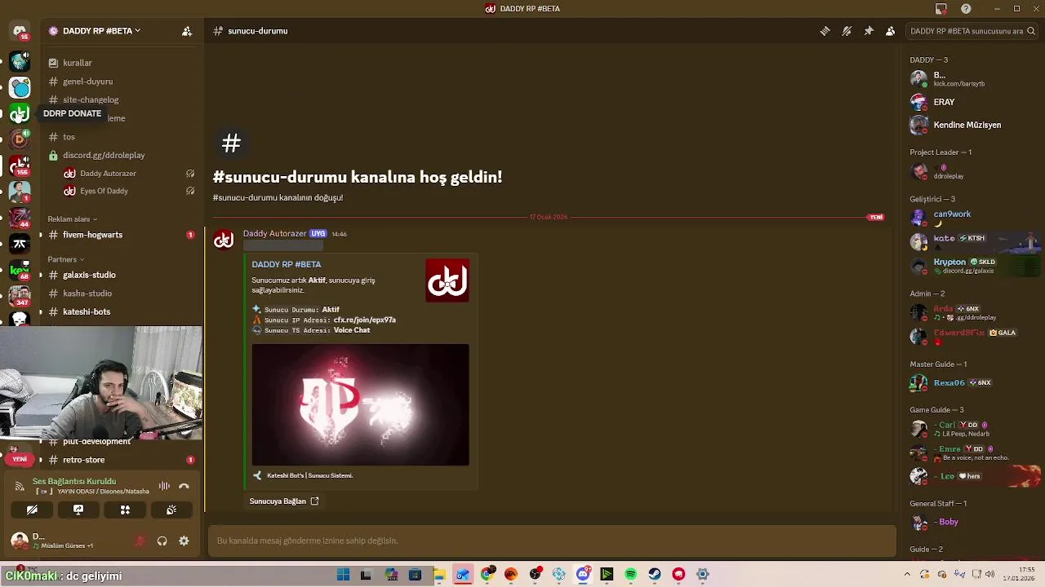Expand DADDY RP #BETA server menu
Viewport: 1045px width, 587px height.
(102, 31)
